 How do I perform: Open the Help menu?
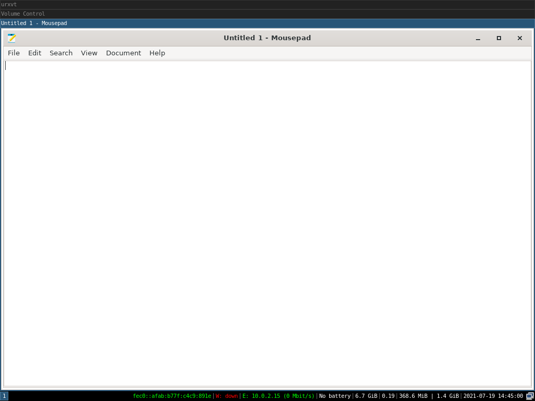pos(157,53)
